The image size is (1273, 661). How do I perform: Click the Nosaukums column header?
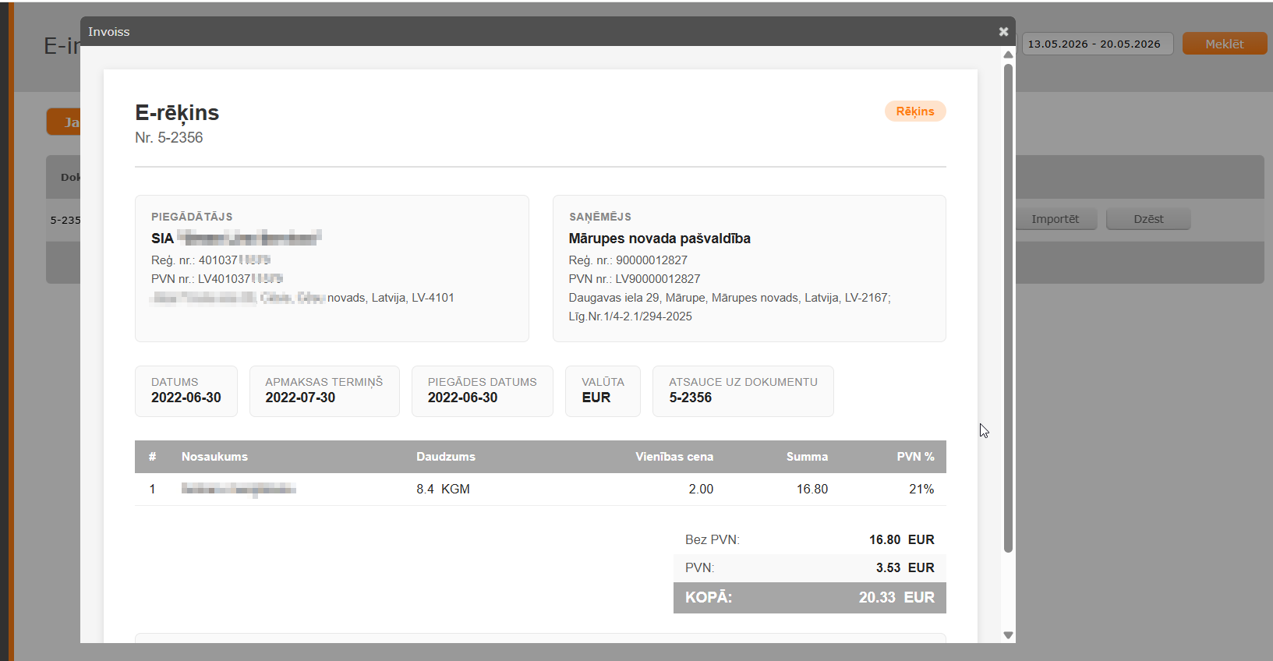(214, 457)
